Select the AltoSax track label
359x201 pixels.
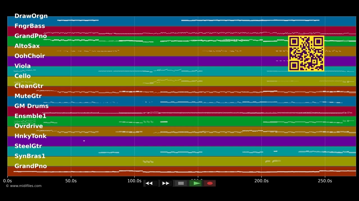[27, 46]
